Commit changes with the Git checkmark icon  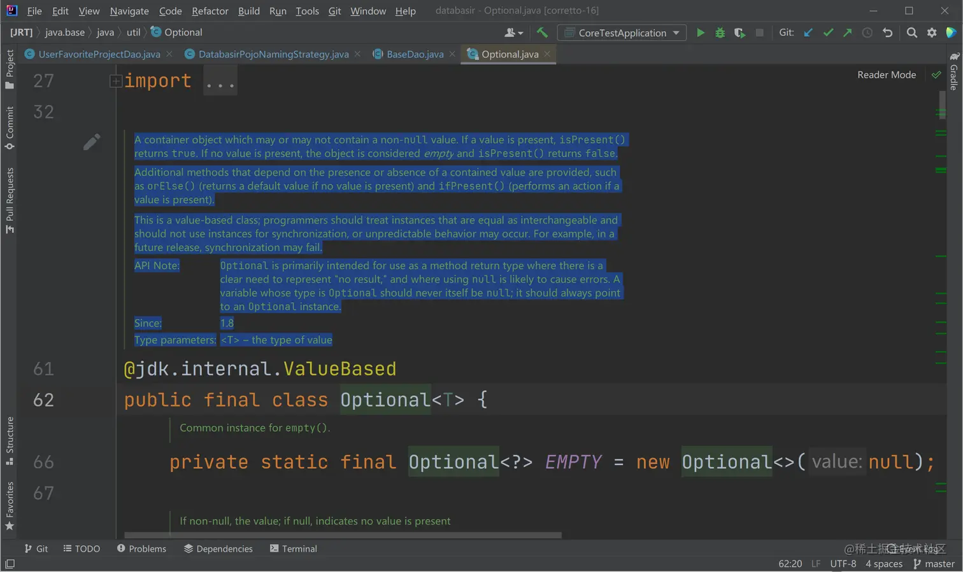[x=828, y=32]
